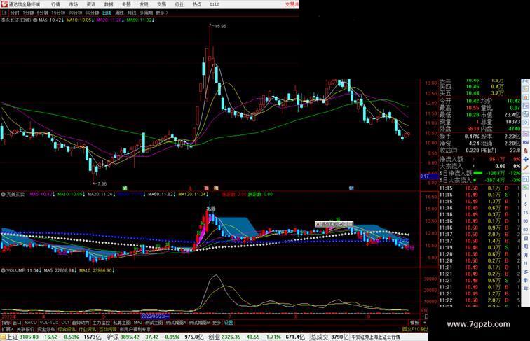The image size is (530, 341).
Task: Click the 交易未 link at top right
Action: (292, 4)
